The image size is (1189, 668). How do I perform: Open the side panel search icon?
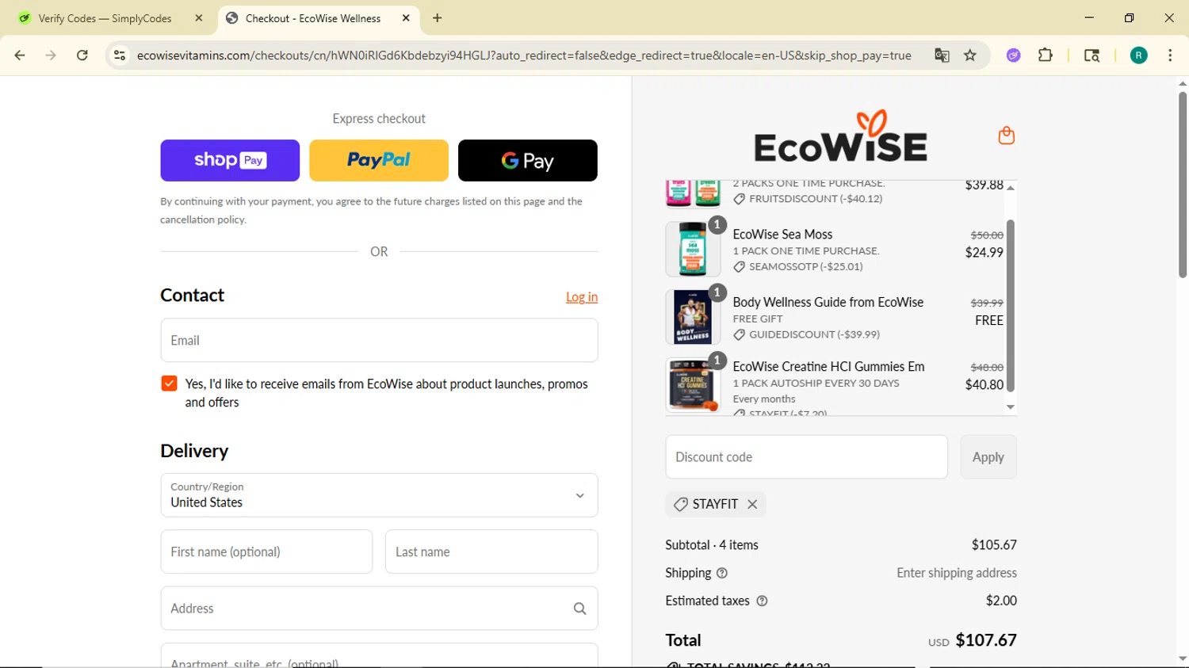tap(1092, 55)
